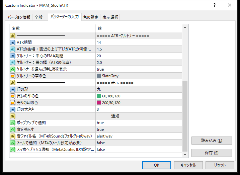Image resolution: width=240 pixels, height=175 pixels.
Task: Switch to the バージョン情報 tab
Action: coord(19,17)
